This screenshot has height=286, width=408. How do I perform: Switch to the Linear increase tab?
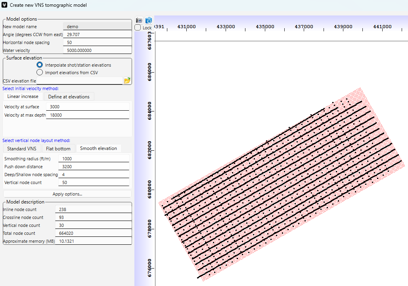point(23,96)
